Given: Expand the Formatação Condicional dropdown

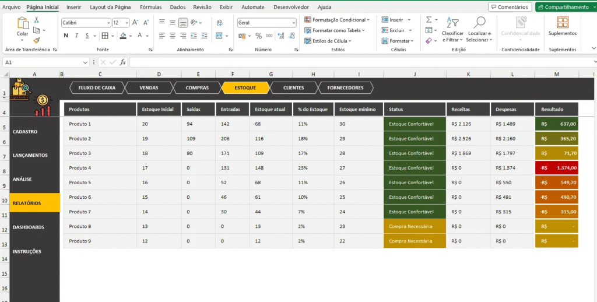Looking at the screenshot, I should [x=339, y=20].
